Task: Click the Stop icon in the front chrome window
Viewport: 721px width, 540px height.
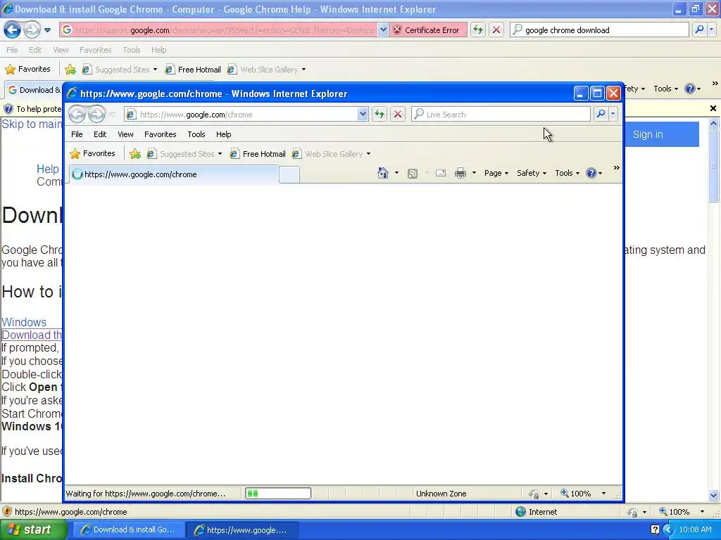Action: pos(398,114)
